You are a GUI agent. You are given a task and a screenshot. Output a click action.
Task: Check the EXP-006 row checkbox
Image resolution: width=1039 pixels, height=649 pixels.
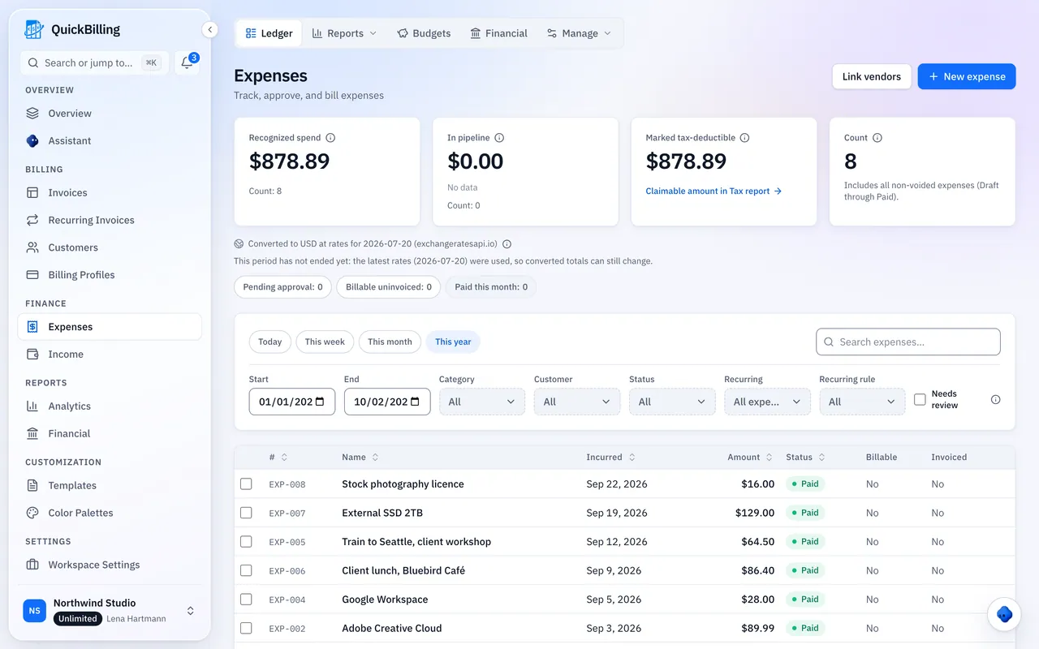pyautogui.click(x=246, y=570)
